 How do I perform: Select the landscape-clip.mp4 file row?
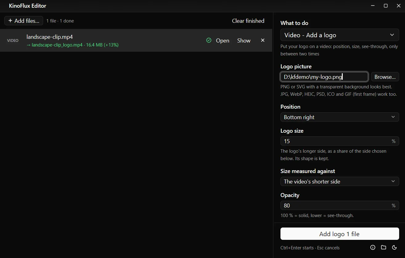(x=136, y=40)
